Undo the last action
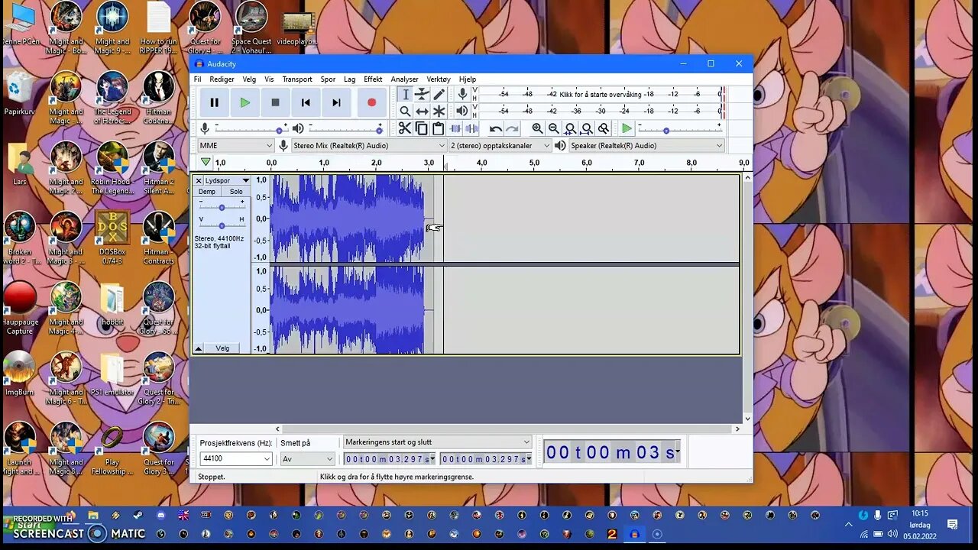This screenshot has width=978, height=550. tap(496, 129)
